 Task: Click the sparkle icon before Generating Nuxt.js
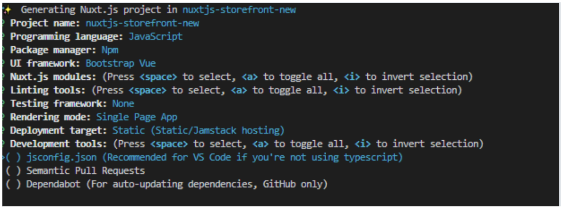point(7,10)
